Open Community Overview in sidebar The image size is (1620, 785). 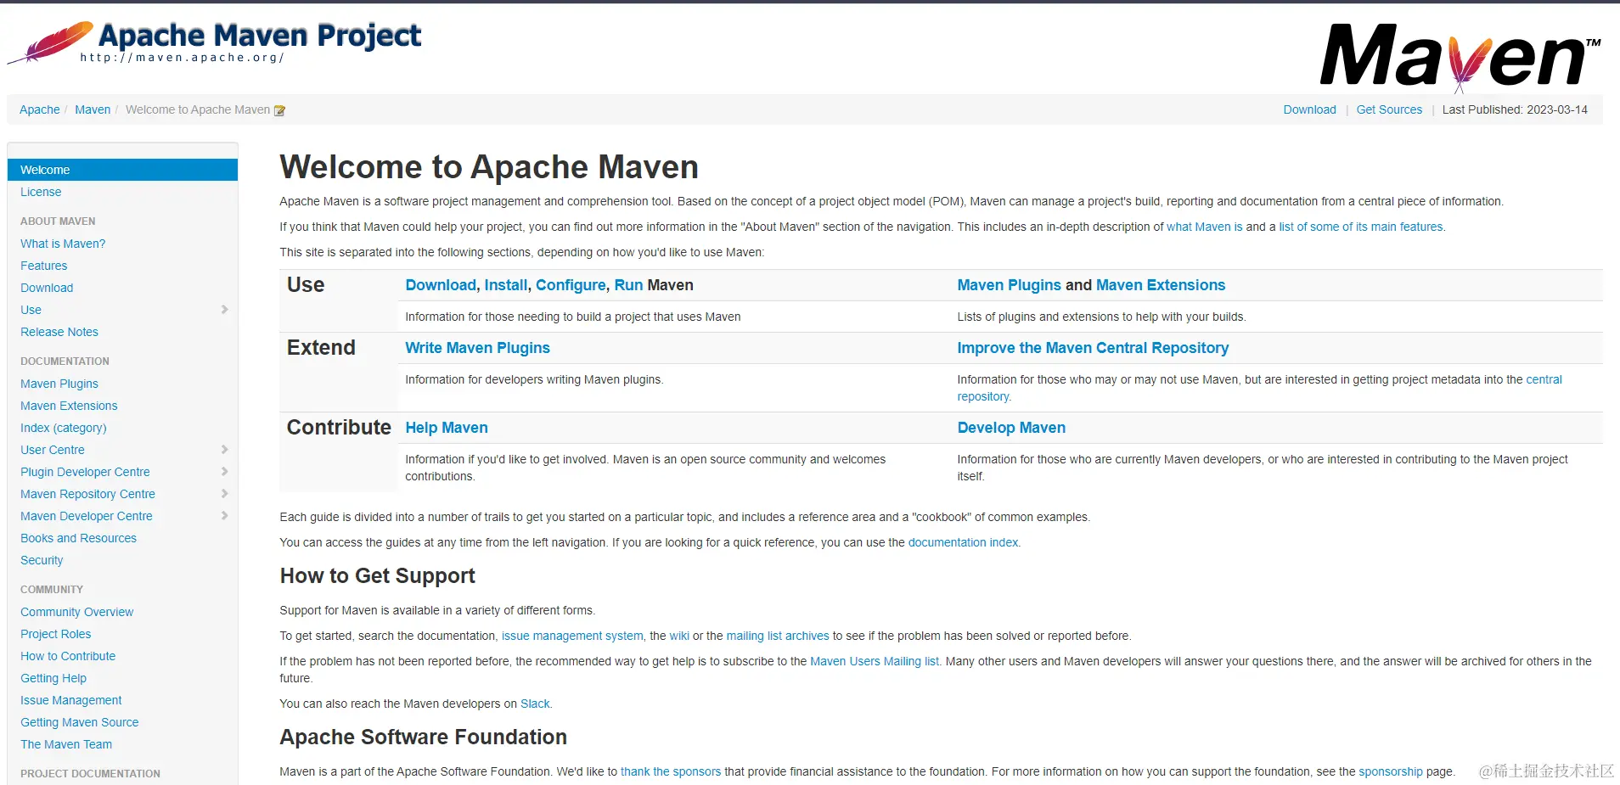[x=77, y=612]
